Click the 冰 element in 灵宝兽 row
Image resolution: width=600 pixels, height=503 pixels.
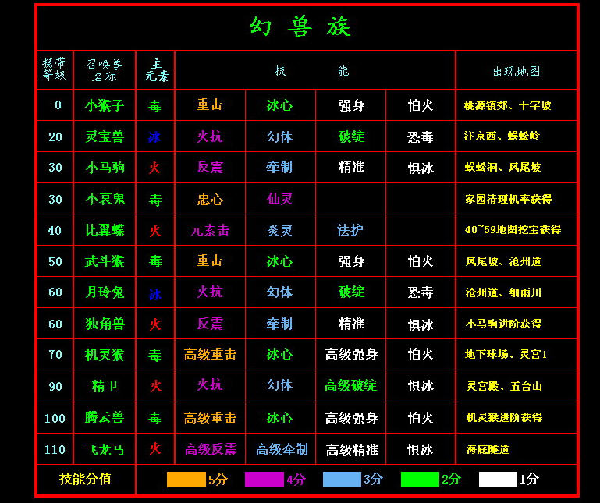tap(154, 137)
